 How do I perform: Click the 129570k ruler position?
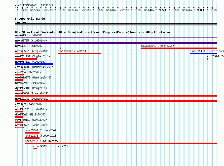(60, 10)
